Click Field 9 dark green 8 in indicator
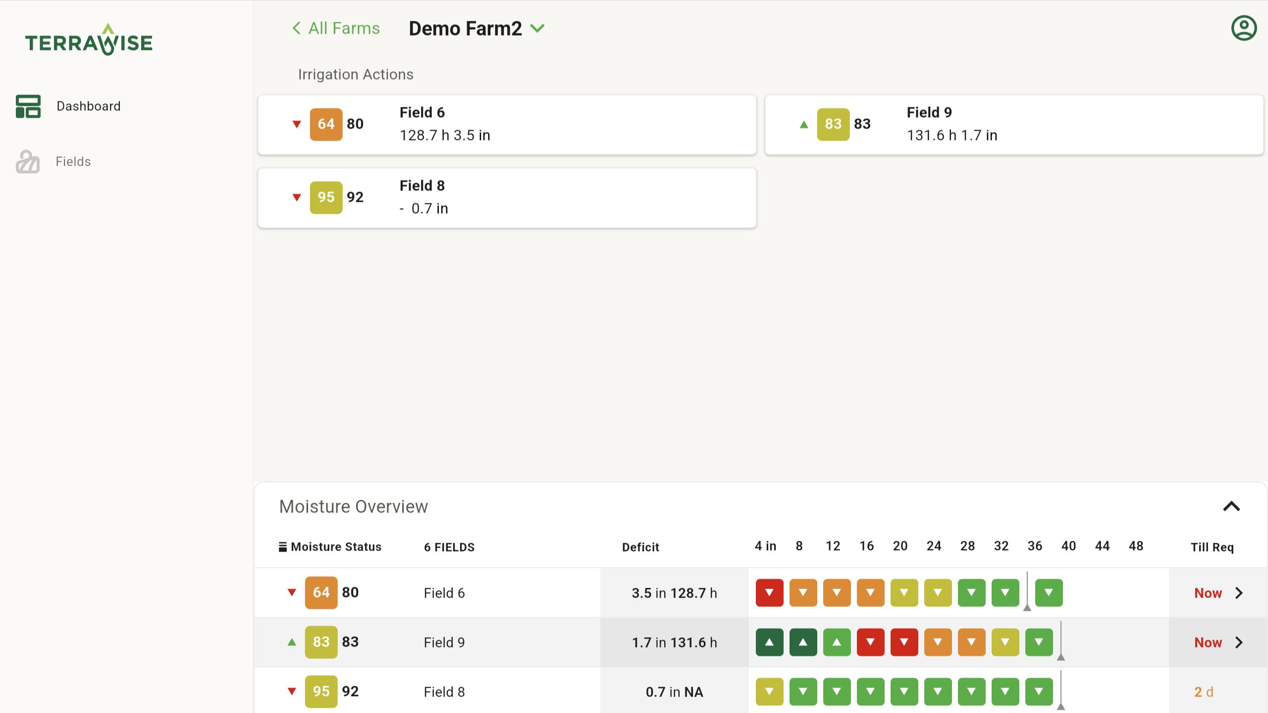1268x713 pixels. (x=803, y=642)
